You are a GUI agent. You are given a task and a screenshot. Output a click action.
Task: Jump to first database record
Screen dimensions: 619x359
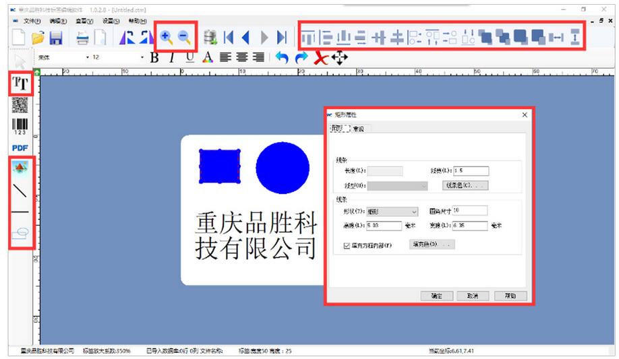point(228,38)
